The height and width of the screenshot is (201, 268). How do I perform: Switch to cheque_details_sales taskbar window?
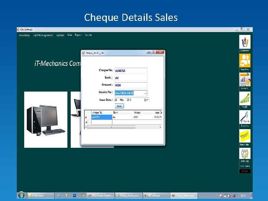point(184,195)
